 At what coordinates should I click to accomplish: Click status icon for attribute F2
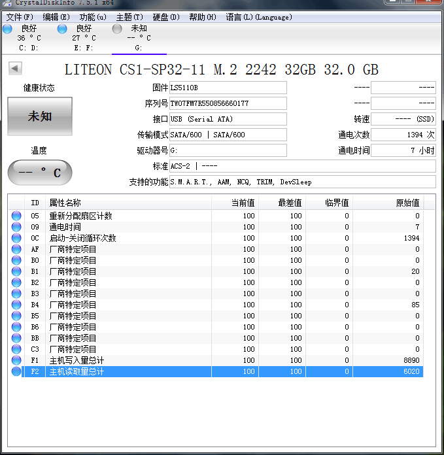[16, 371]
